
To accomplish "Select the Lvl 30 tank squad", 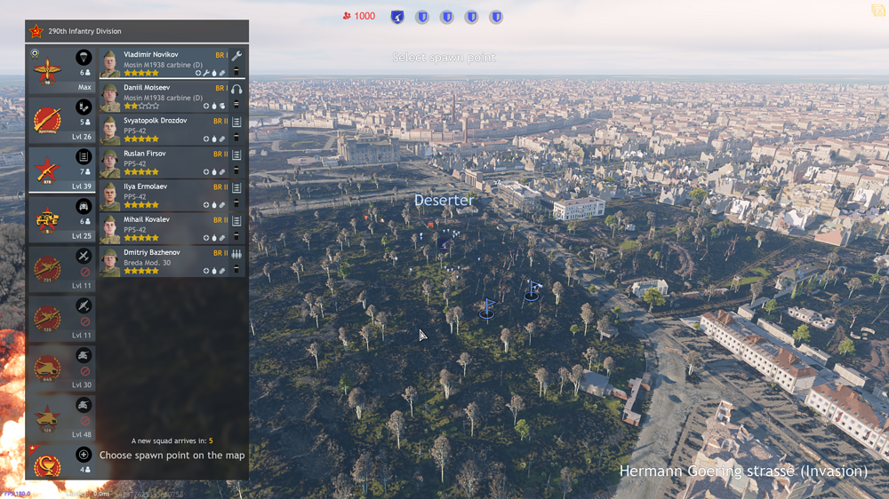I will (x=60, y=368).
